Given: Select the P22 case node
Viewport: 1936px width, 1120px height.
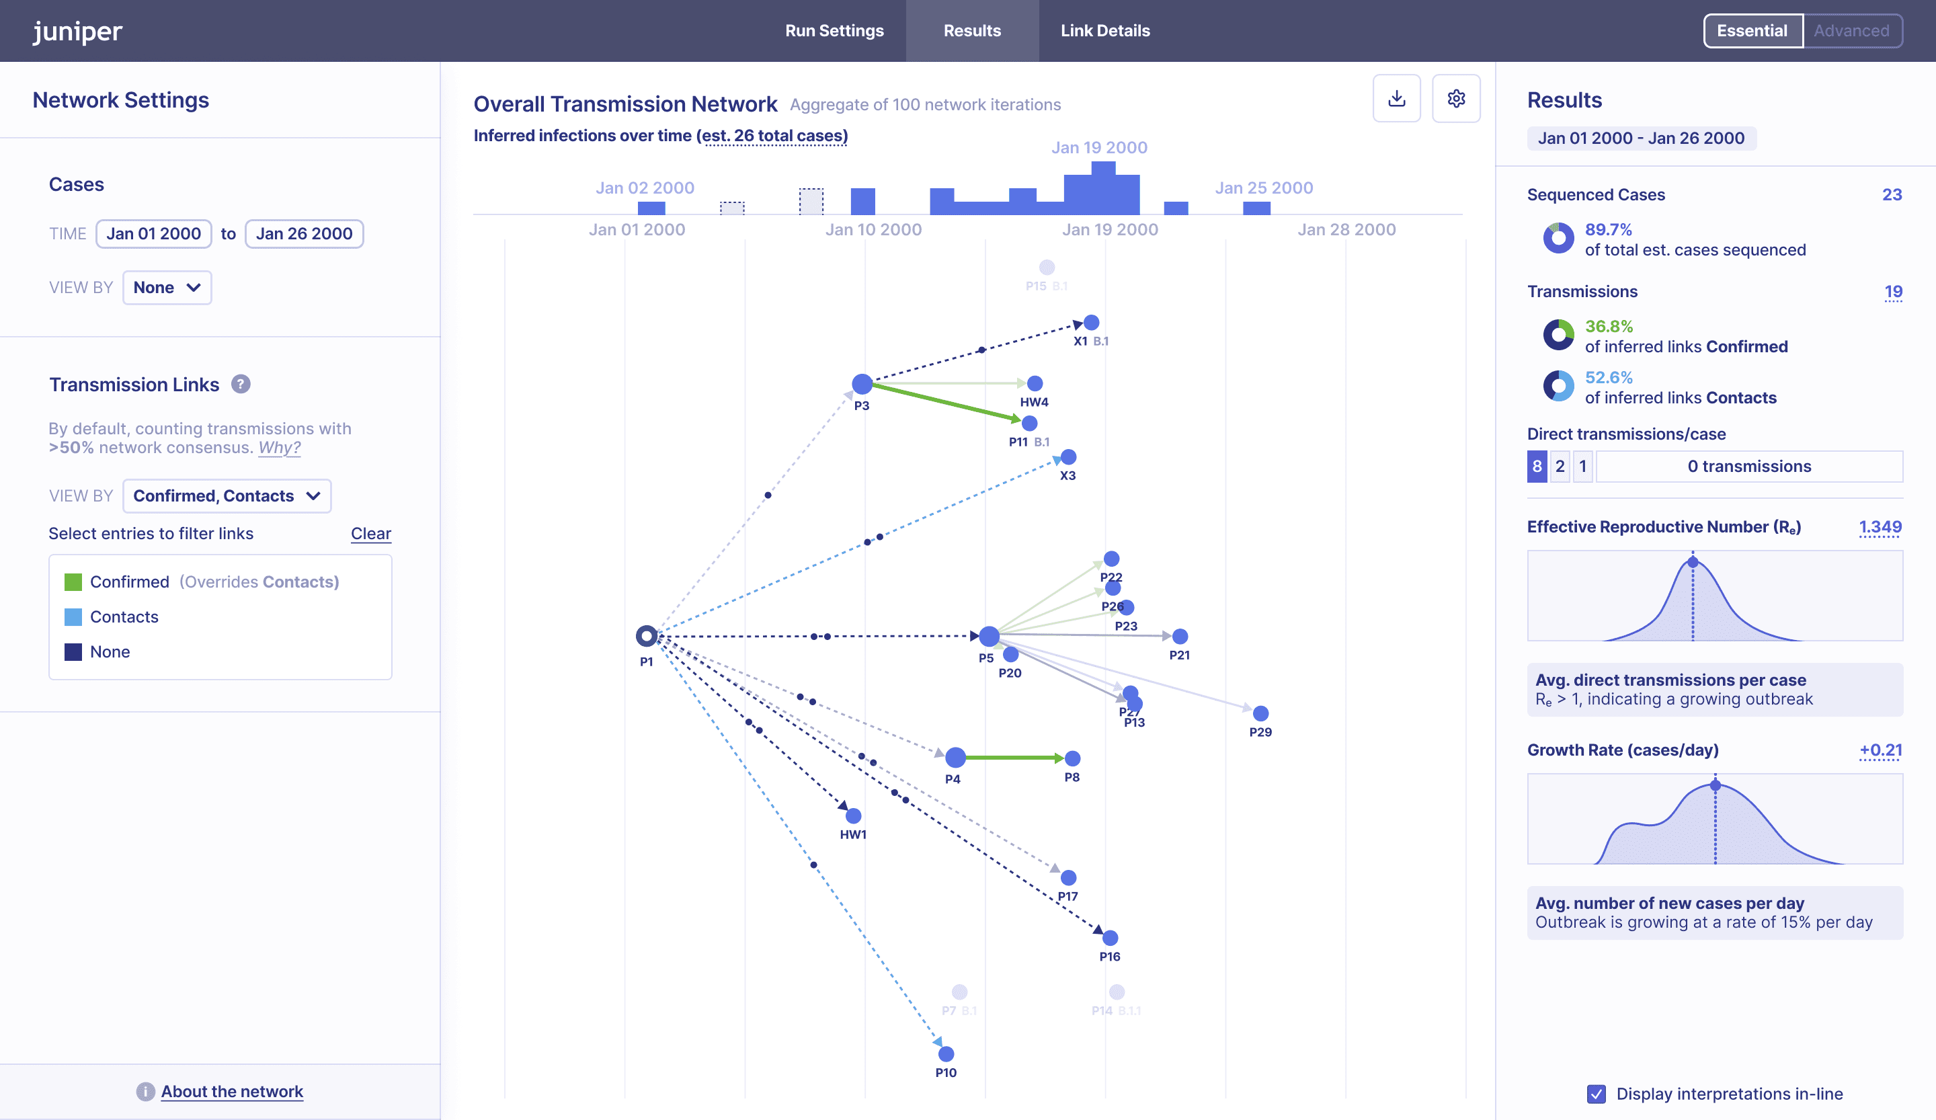Looking at the screenshot, I should pyautogui.click(x=1111, y=559).
